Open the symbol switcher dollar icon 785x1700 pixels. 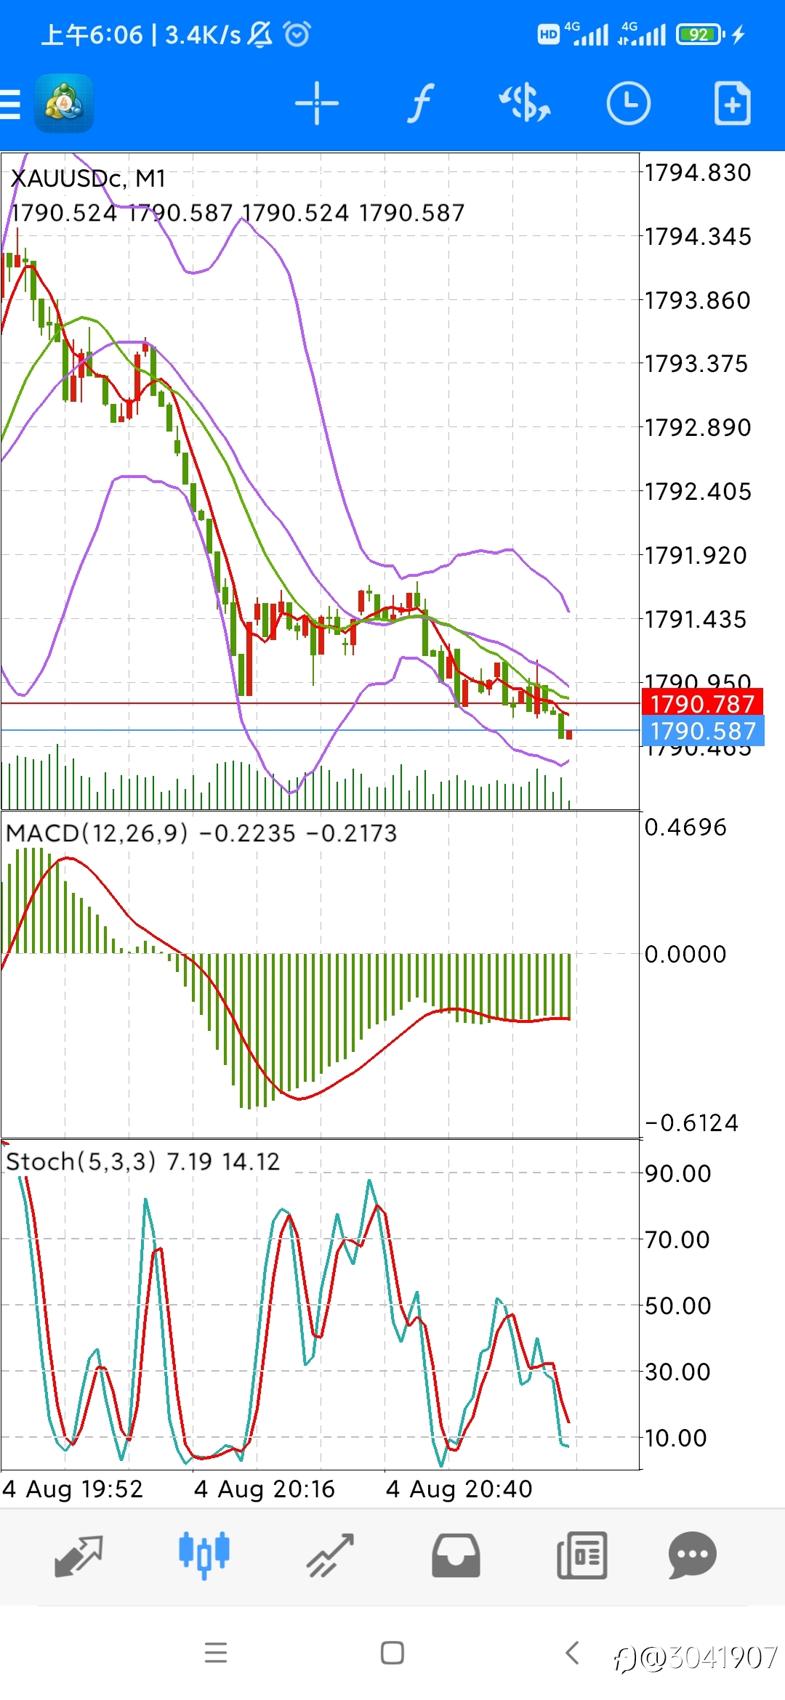tap(525, 103)
